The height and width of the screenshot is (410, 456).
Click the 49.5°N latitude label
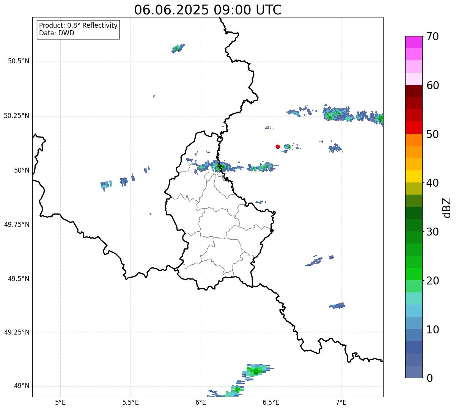19,279
